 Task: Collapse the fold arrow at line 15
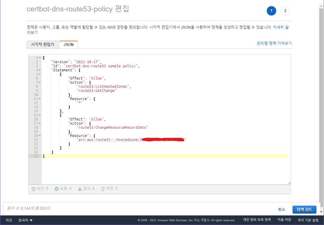(40, 115)
